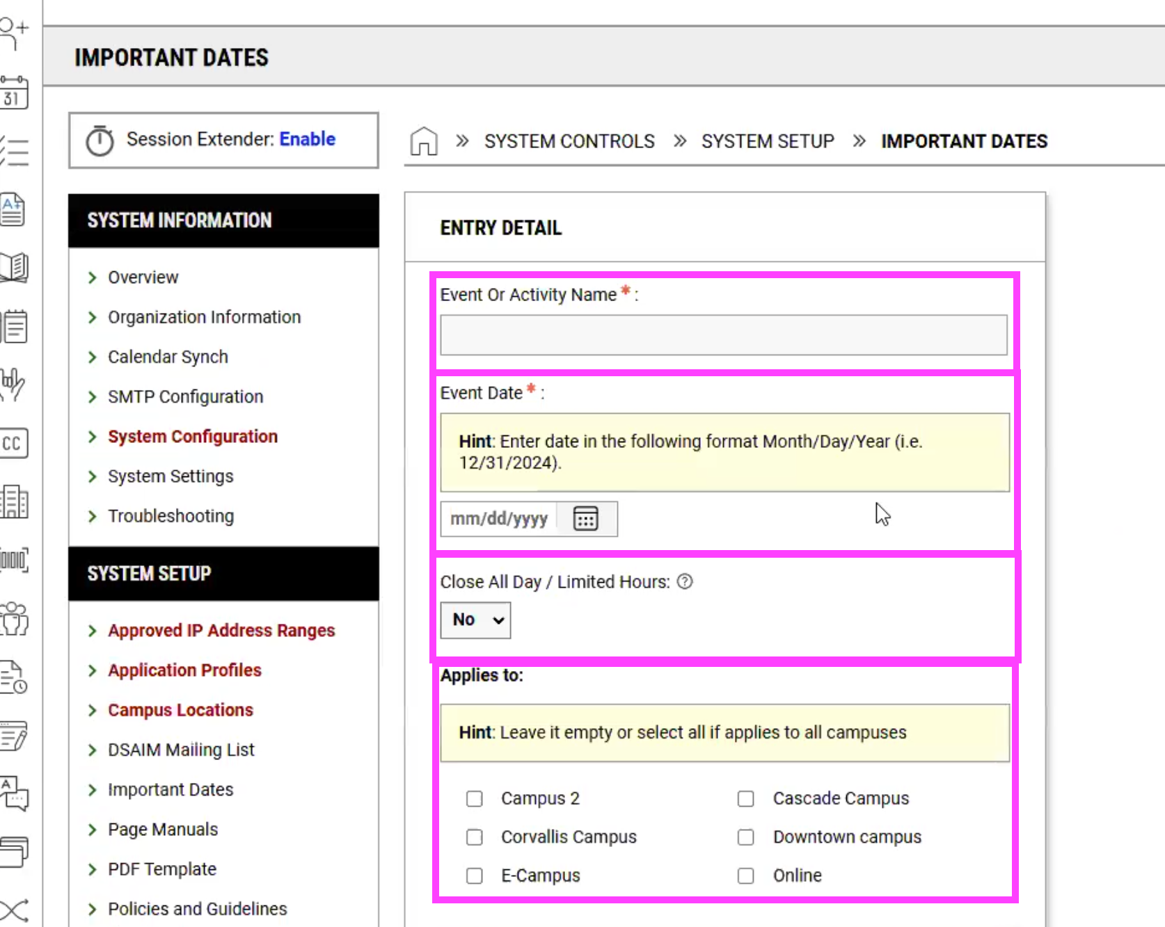
Task: Open the date picker calendar icon
Action: (585, 519)
